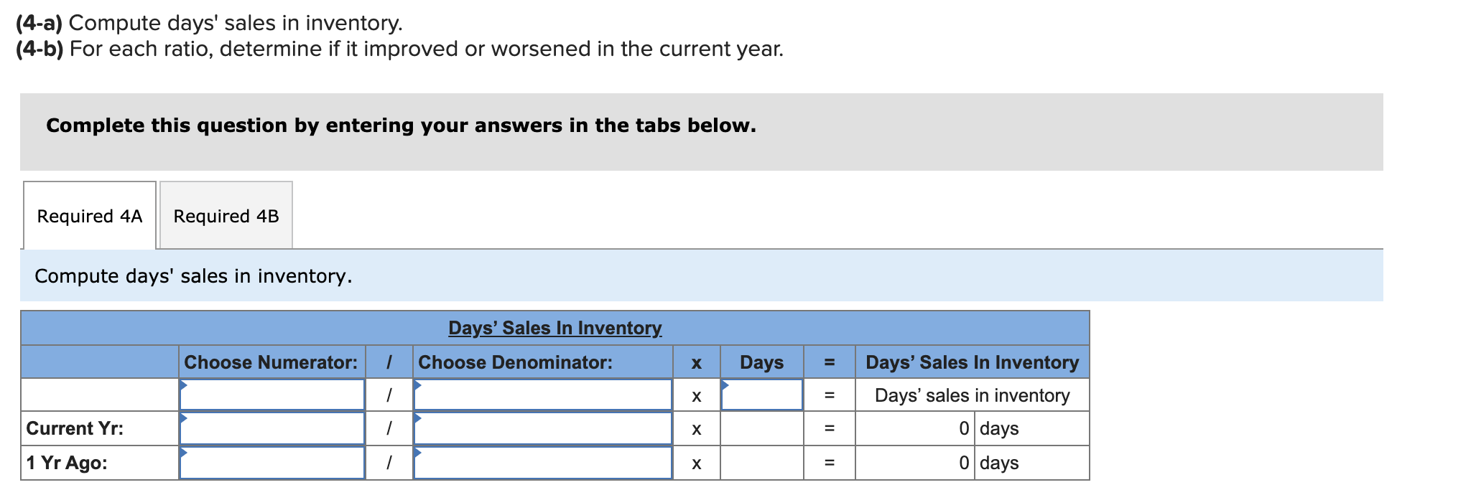This screenshot has height=495, width=1471.
Task: Switch to the Required 4B tab
Action: 226,214
